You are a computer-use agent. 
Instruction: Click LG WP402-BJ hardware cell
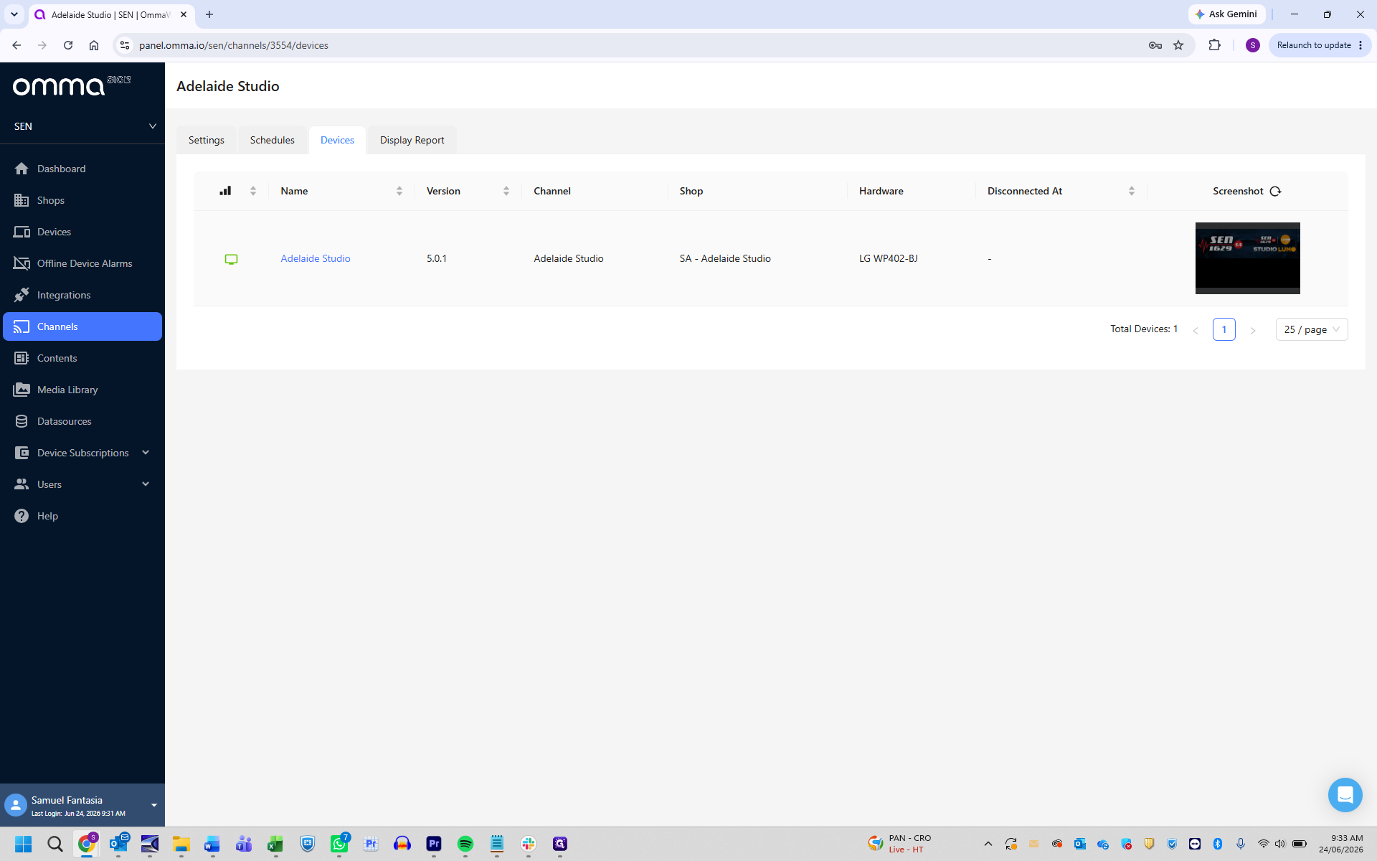pos(888,258)
